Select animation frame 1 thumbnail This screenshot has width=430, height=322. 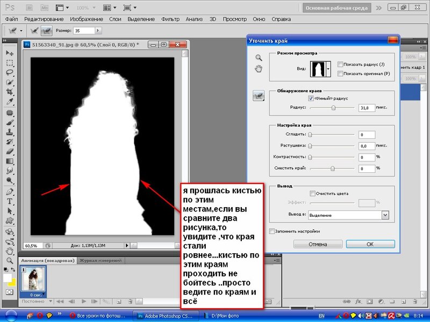33,279
